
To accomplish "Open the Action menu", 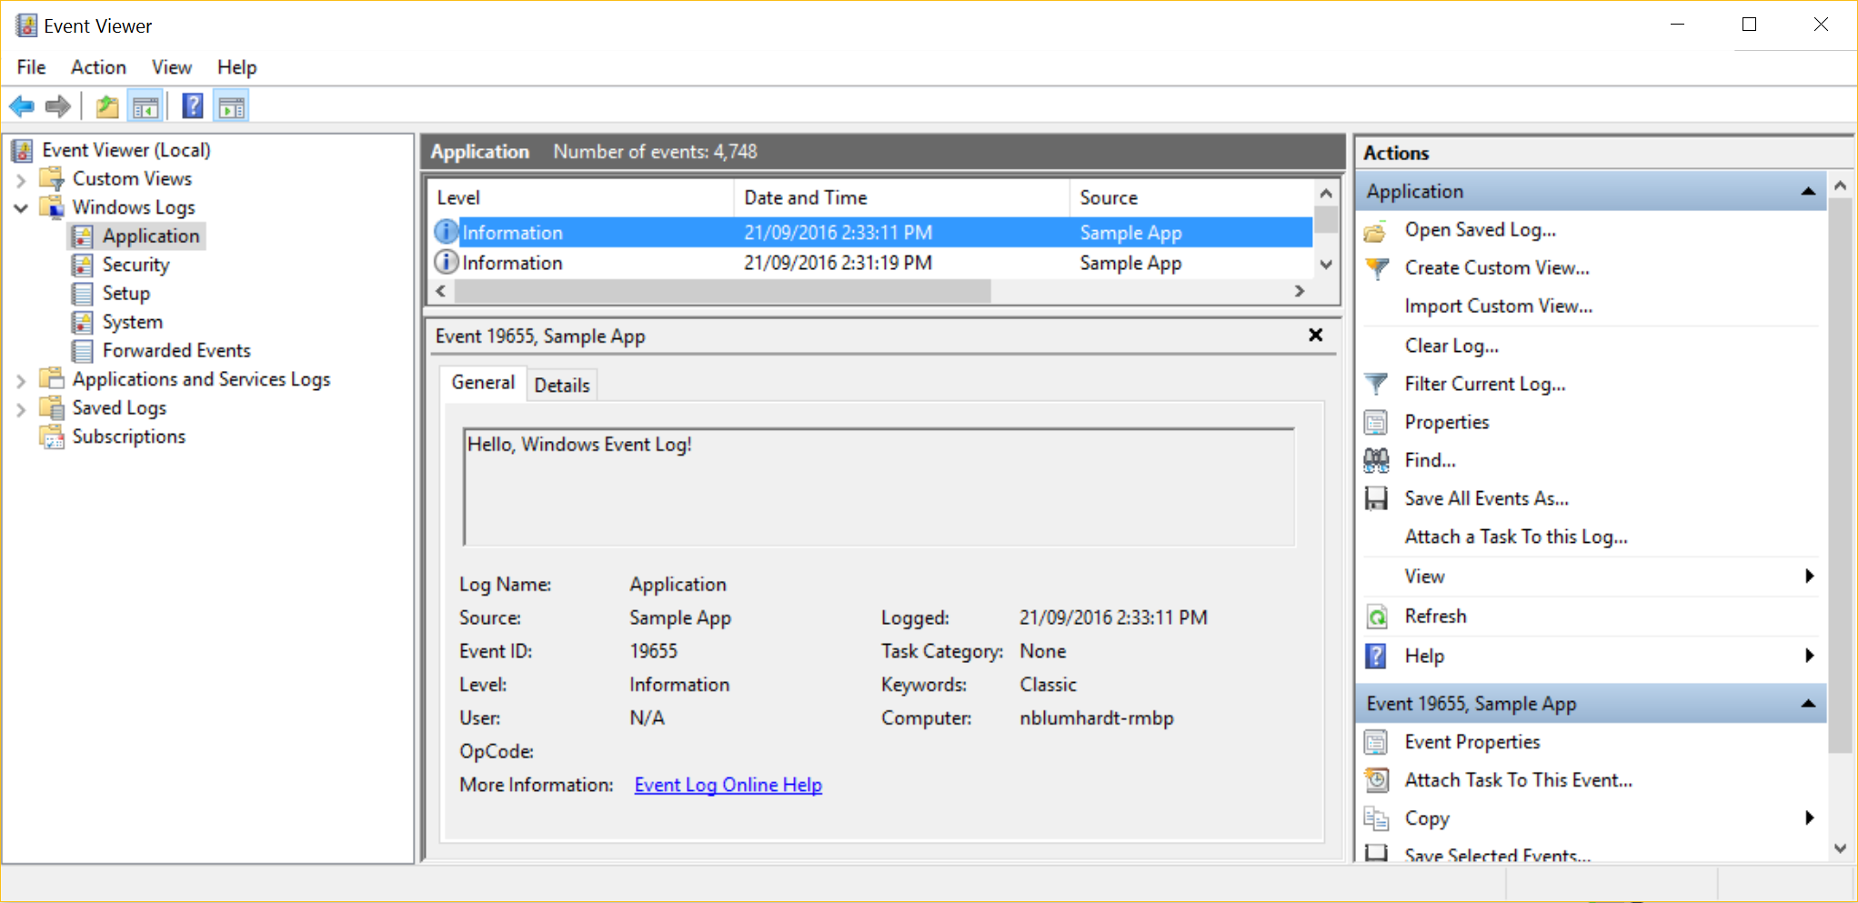I will coord(98,67).
